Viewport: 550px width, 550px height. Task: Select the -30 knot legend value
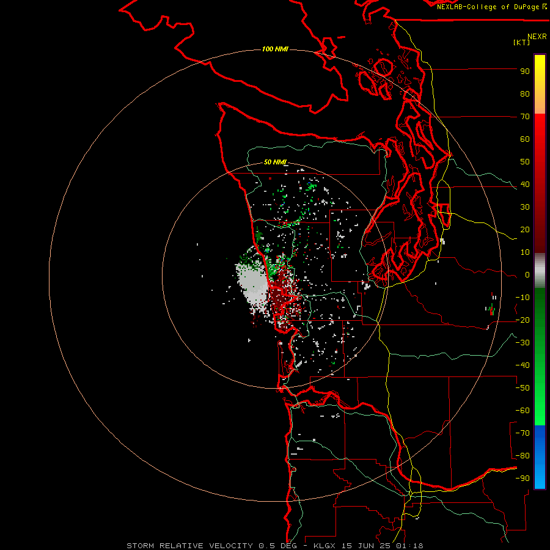(522, 343)
